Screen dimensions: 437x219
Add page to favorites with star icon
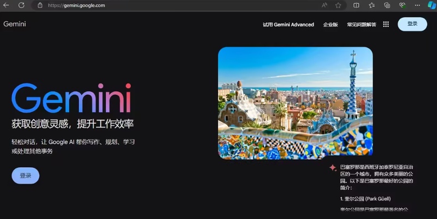[338, 5]
